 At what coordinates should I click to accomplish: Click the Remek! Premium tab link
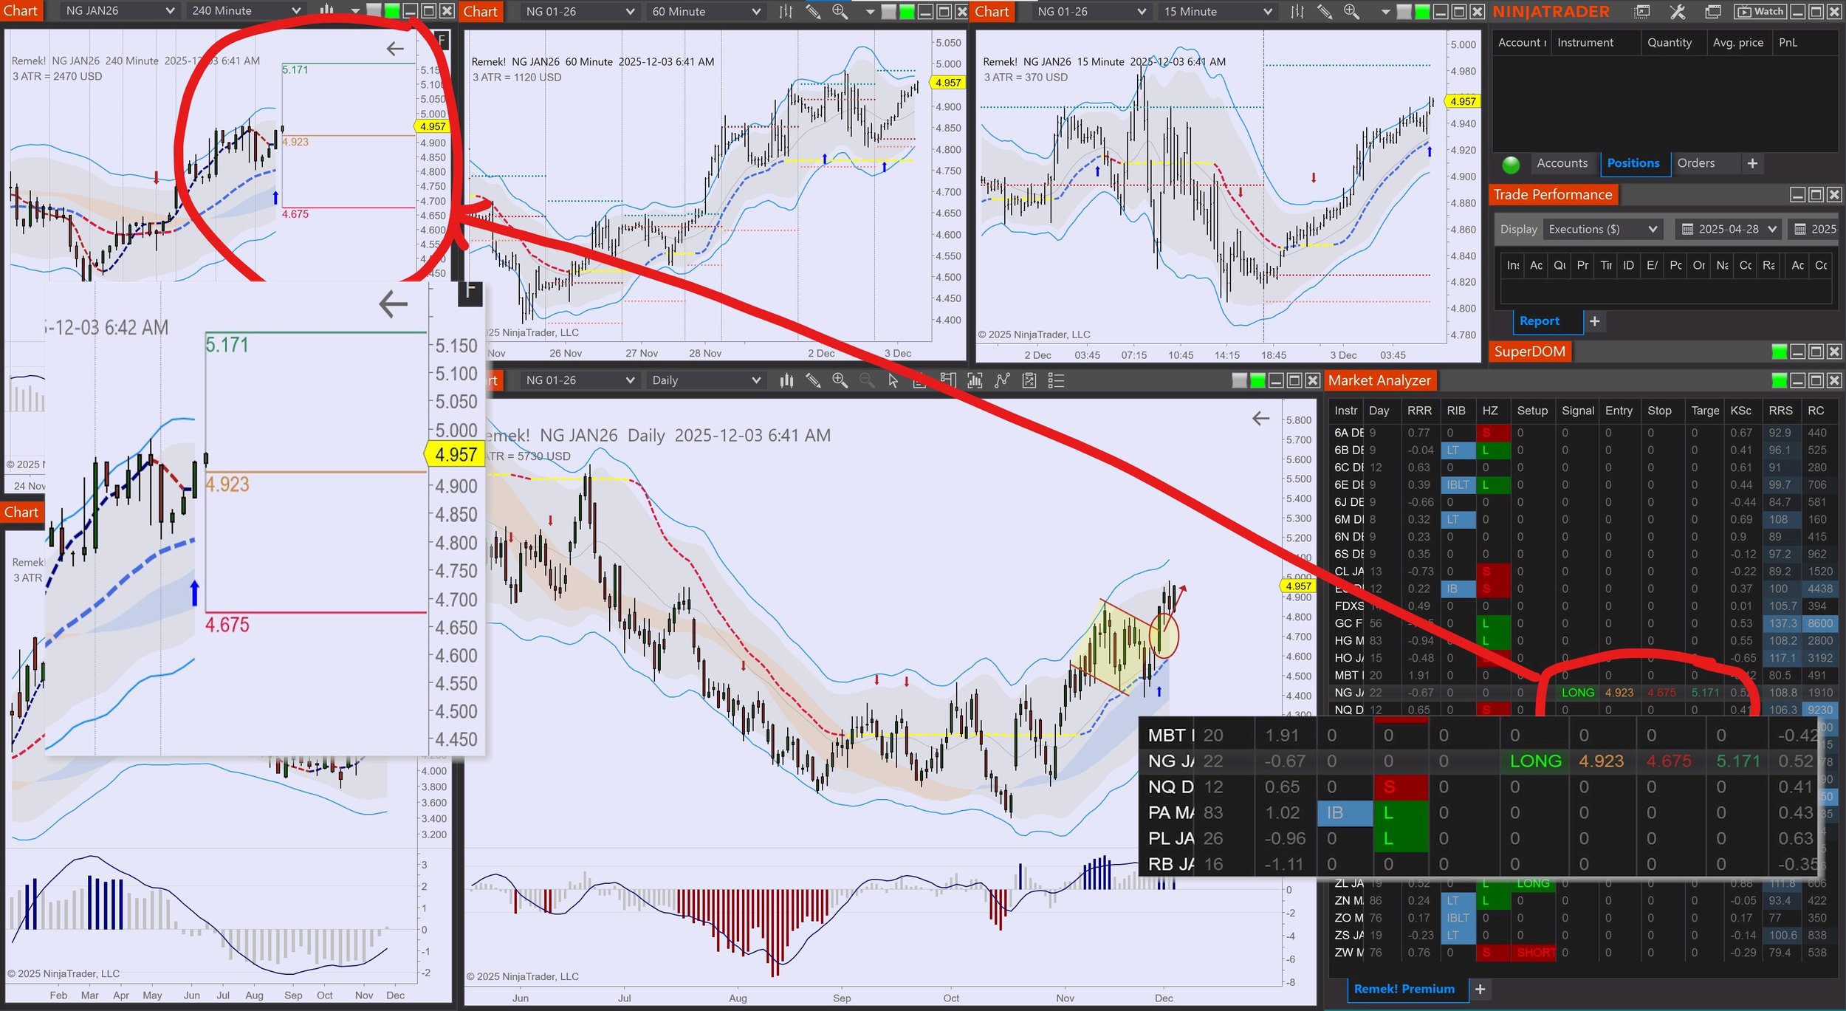(1404, 989)
